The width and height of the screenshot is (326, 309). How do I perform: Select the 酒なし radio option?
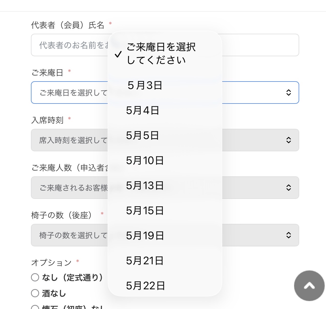(35, 293)
